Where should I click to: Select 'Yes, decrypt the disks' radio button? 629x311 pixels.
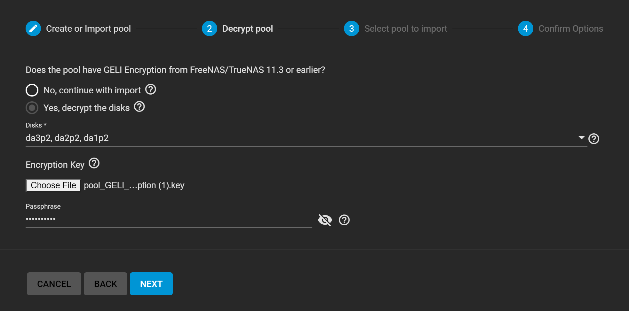click(x=32, y=108)
